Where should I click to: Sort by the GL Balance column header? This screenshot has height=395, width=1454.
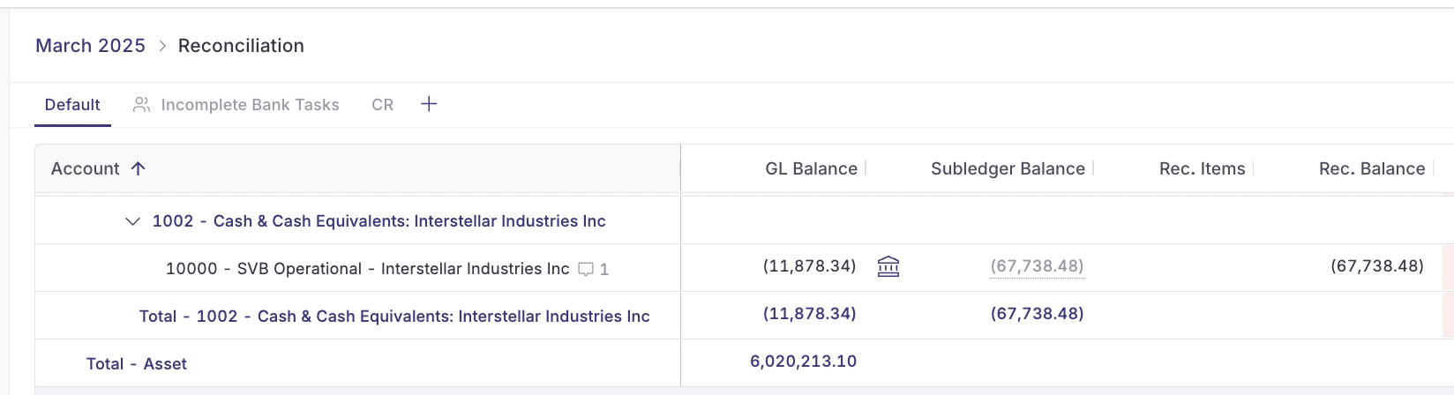pyautogui.click(x=811, y=168)
